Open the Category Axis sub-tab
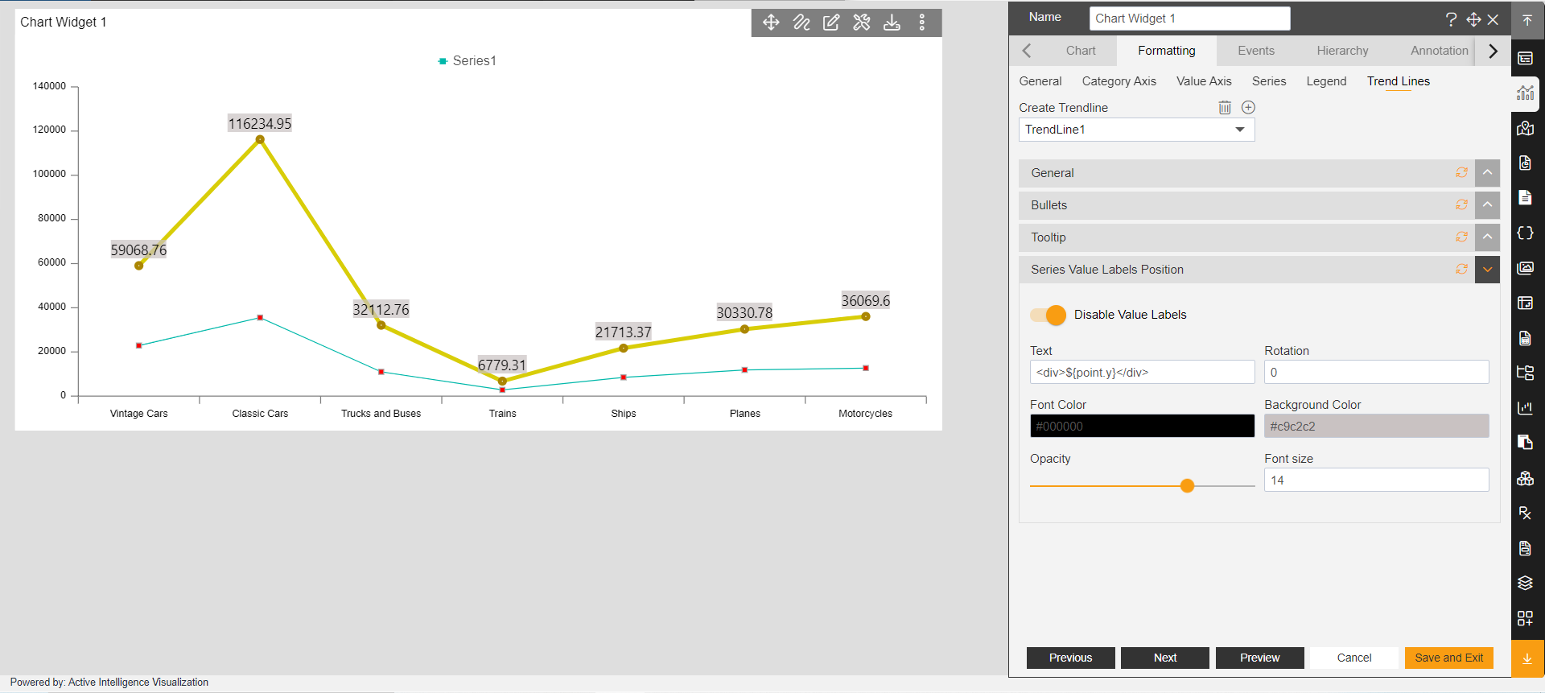 pyautogui.click(x=1119, y=81)
